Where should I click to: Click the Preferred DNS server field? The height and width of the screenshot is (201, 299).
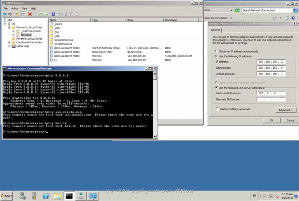point(271,93)
